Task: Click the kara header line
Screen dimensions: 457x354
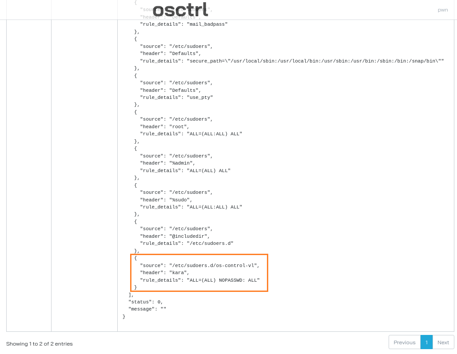Action: click(x=165, y=273)
